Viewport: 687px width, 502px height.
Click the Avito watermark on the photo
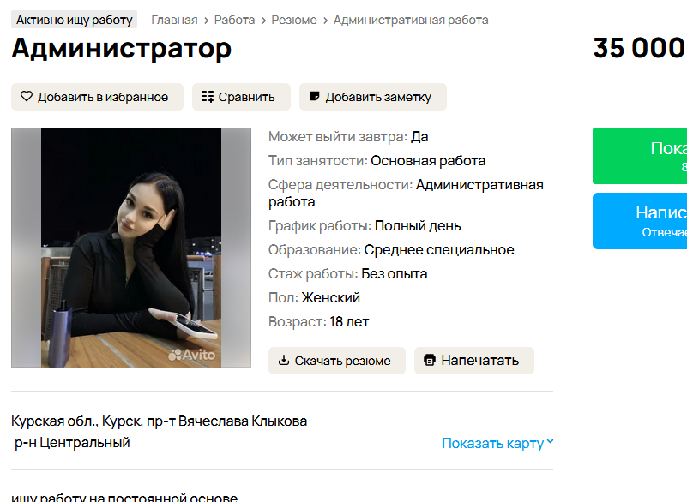(x=192, y=355)
